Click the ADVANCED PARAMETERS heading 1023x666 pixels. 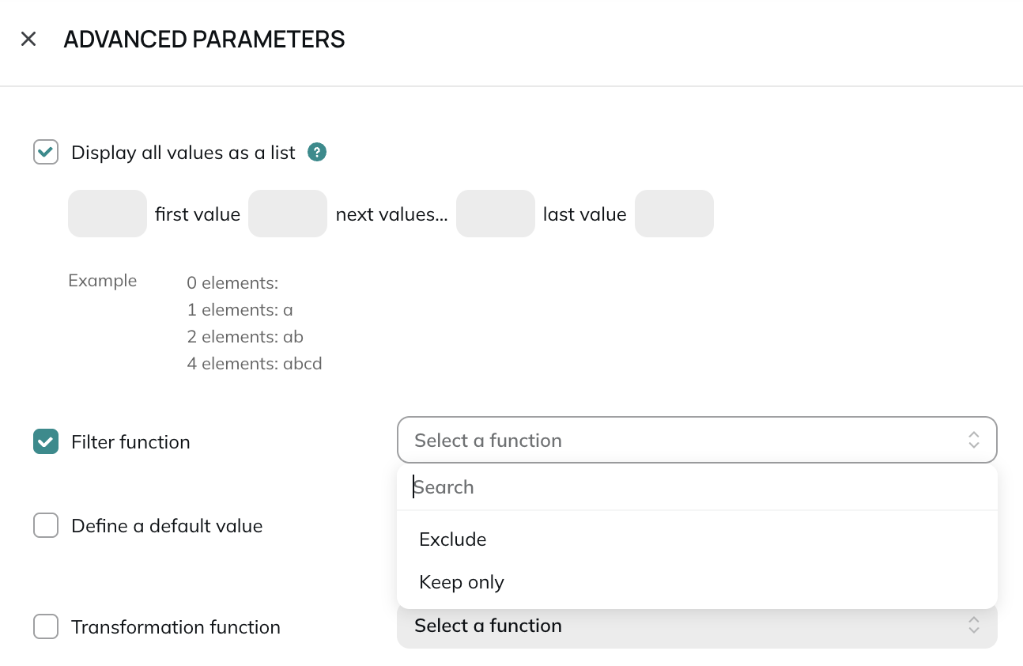[x=204, y=40]
